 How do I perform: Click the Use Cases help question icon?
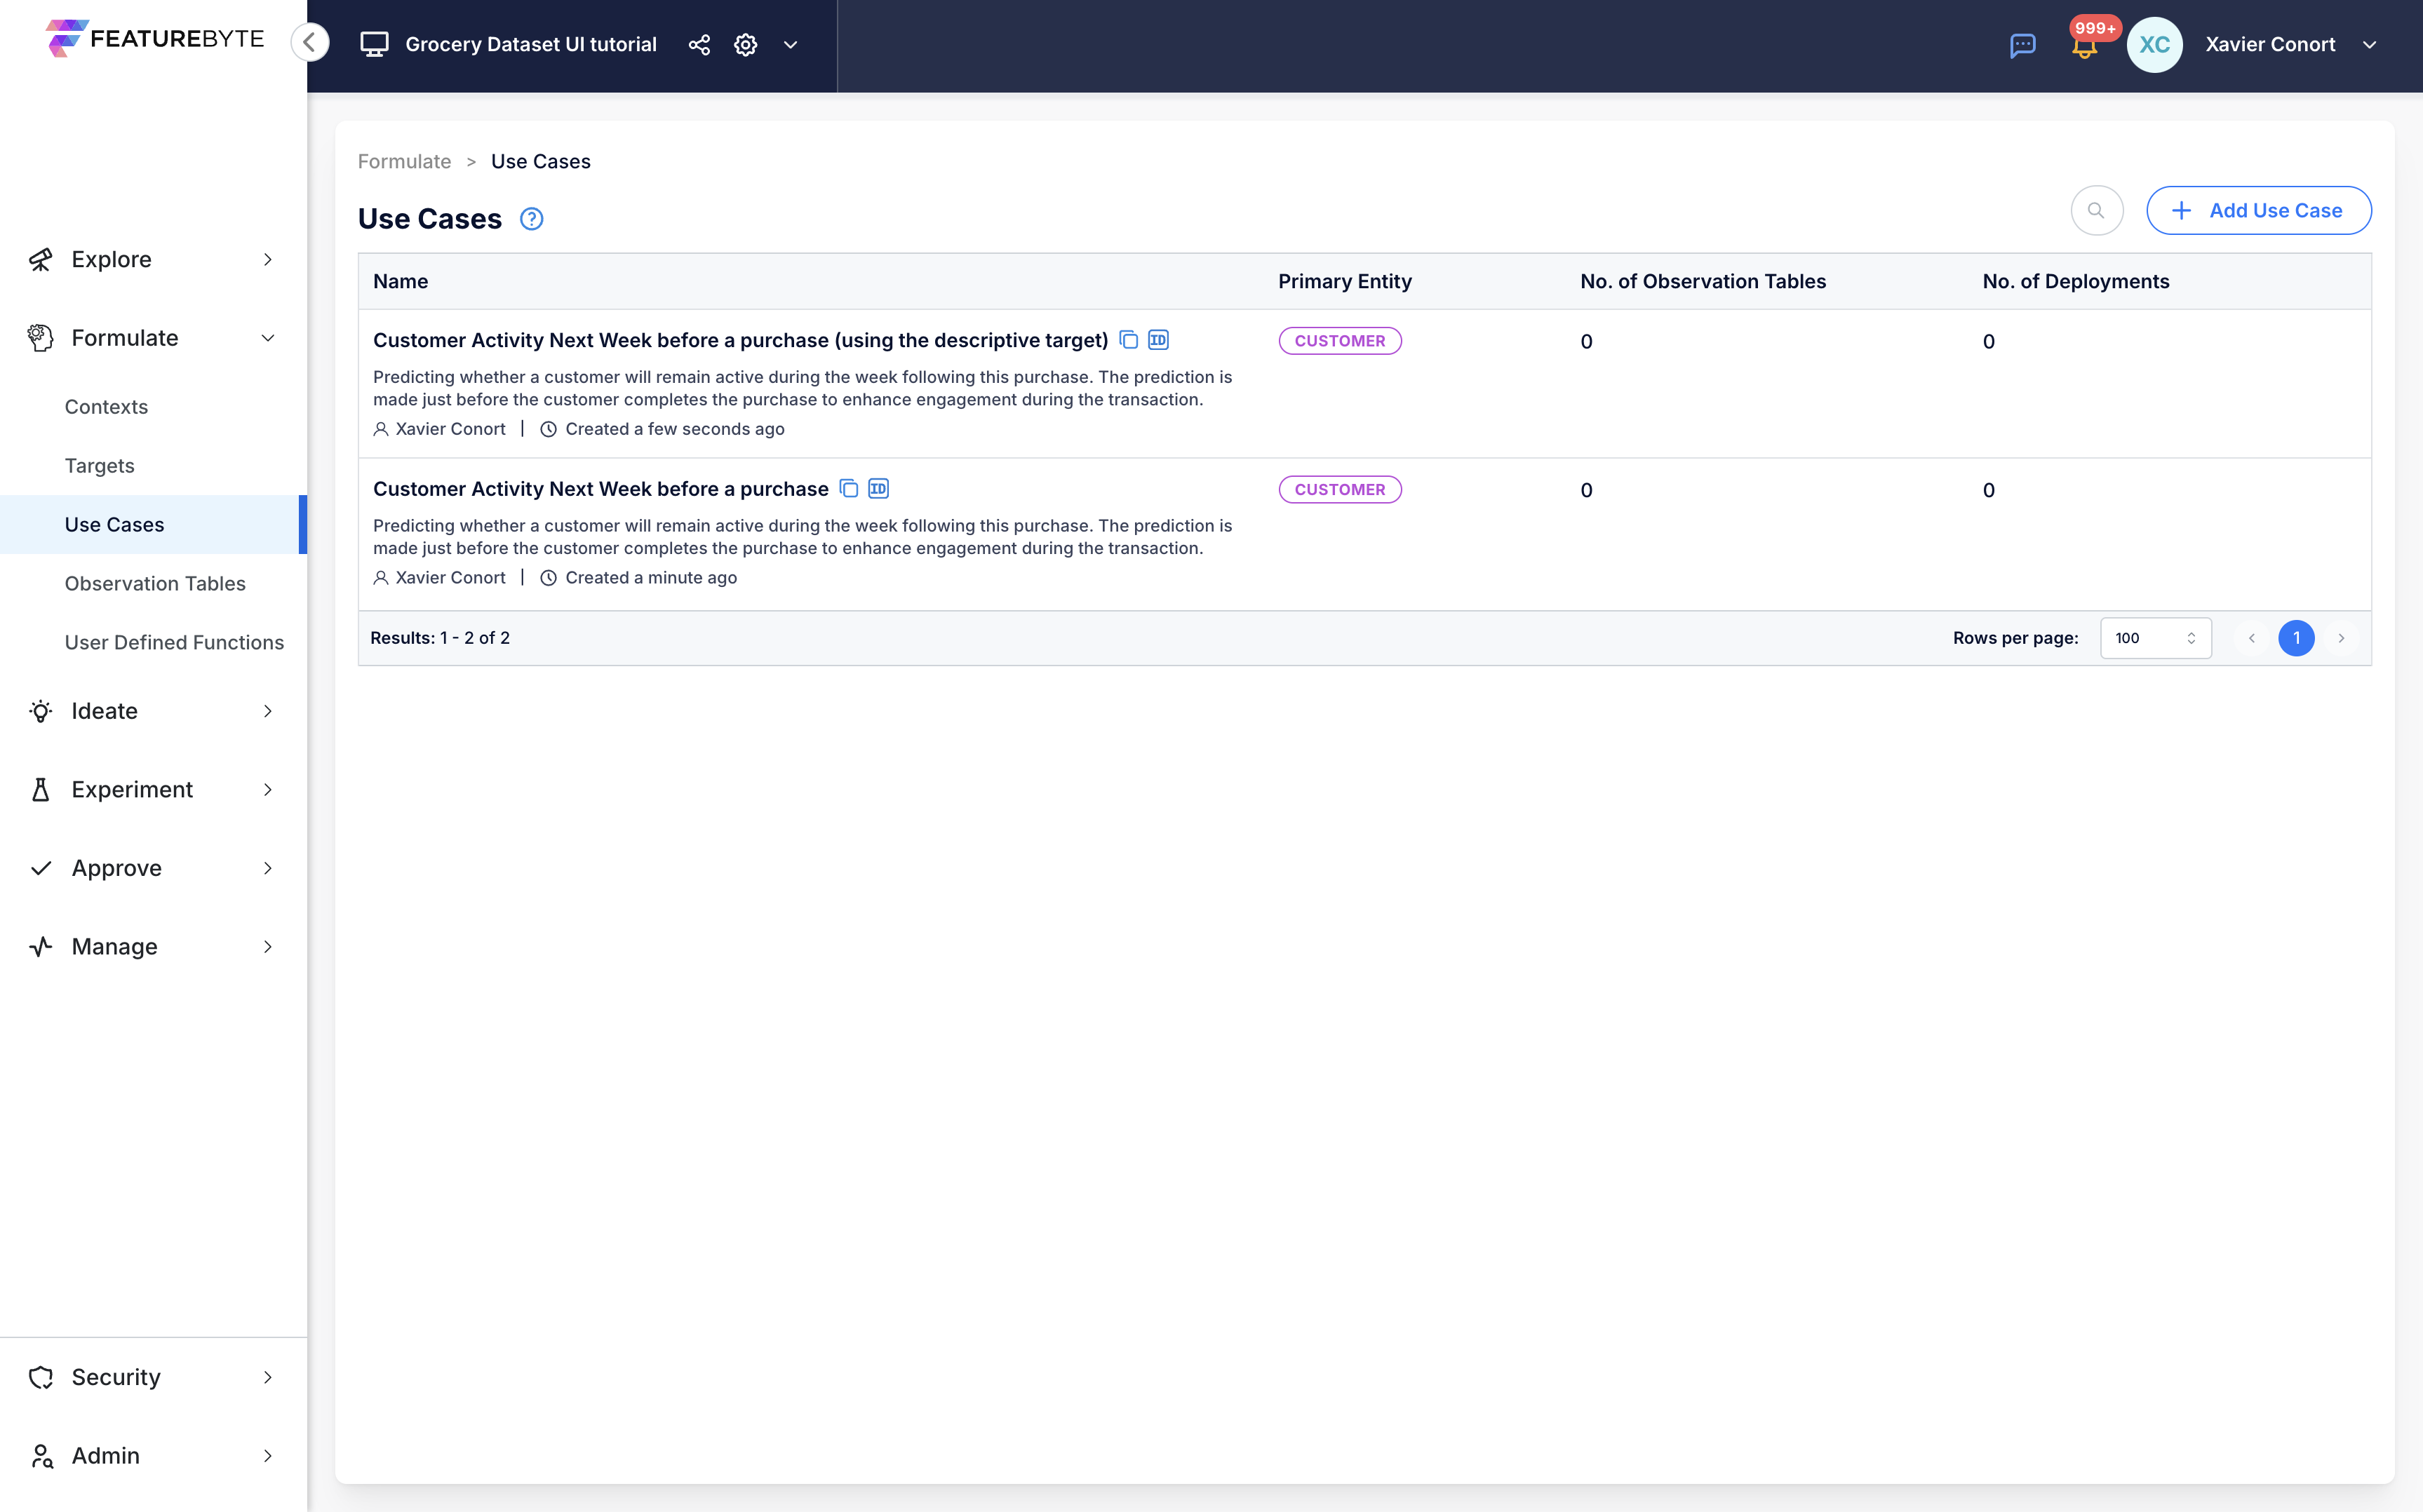pos(531,219)
